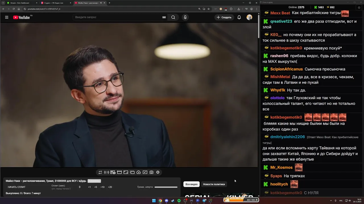Screen dimensions: 364x204
Task: Click the picture-frame icon in player toolbar
Action: (x=126, y=172)
